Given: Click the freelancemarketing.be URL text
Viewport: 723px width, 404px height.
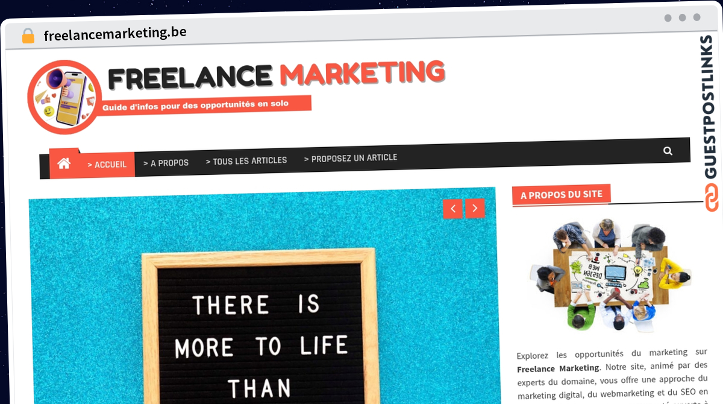Looking at the screenshot, I should click(x=115, y=34).
